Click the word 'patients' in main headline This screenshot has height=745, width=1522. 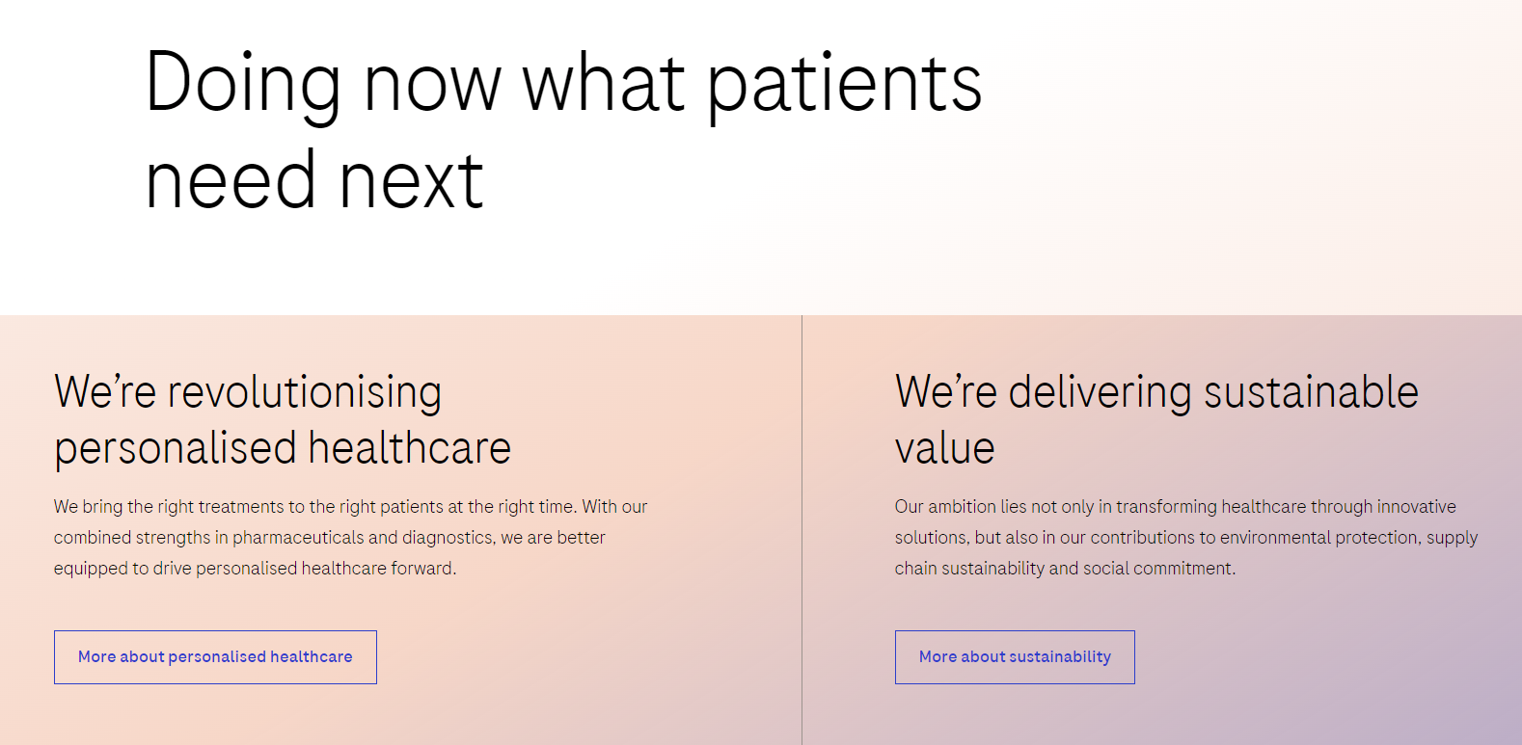(845, 85)
